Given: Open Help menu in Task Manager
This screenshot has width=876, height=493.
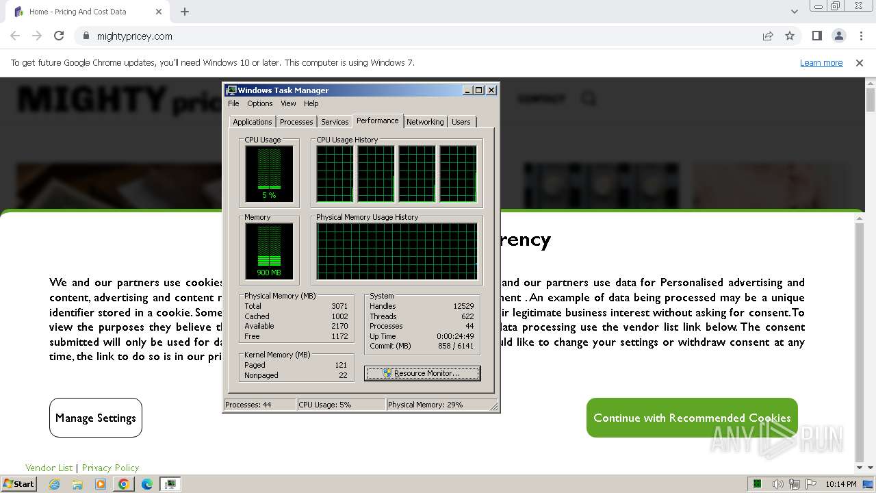Looking at the screenshot, I should pos(311,103).
